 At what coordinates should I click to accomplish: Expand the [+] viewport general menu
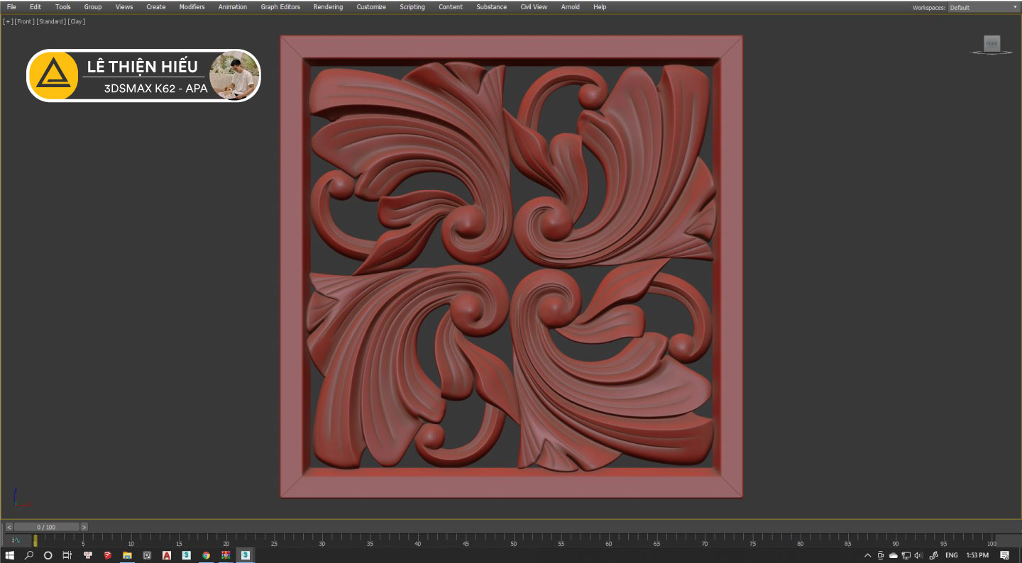tap(8, 21)
